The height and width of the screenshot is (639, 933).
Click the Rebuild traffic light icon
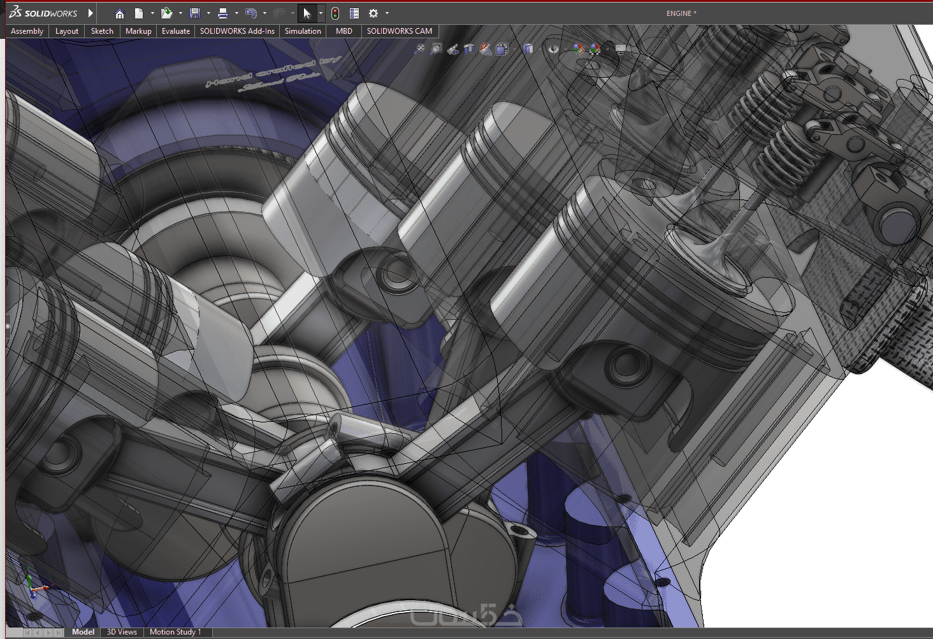(335, 13)
